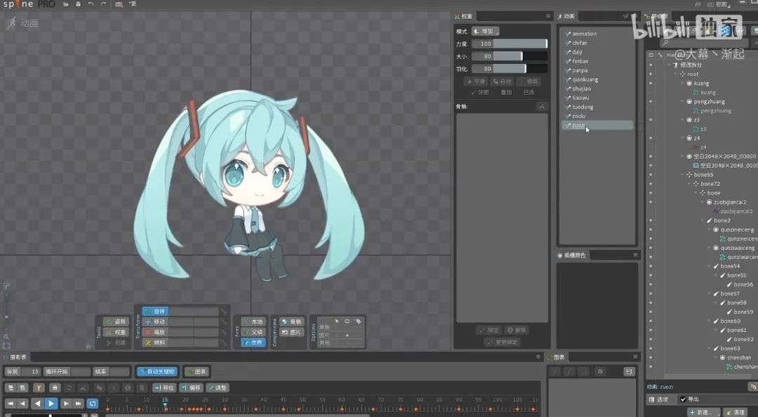Open the Graph (图表) button in dopesheet
This screenshot has width=758, height=417.
(197, 371)
